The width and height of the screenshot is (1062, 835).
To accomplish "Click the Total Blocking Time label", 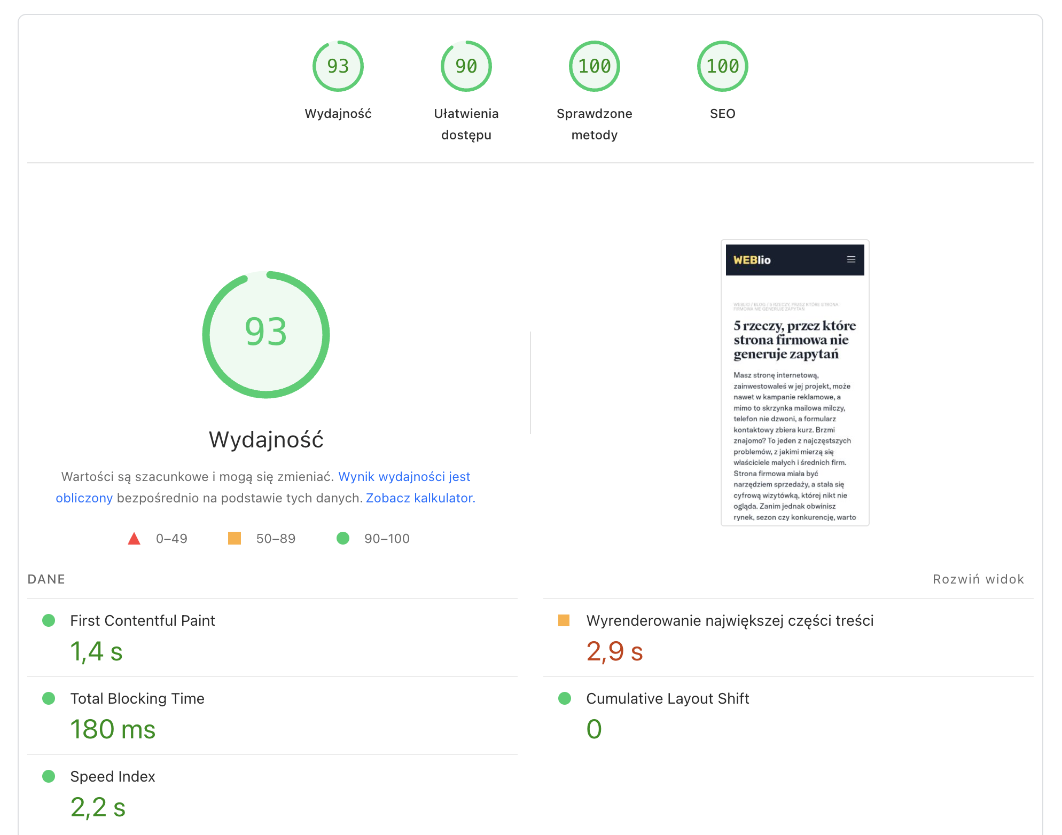I will [137, 698].
